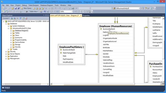Click Connect Object Explorer icon
The width and height of the screenshot is (166, 93).
(x=12, y=18)
